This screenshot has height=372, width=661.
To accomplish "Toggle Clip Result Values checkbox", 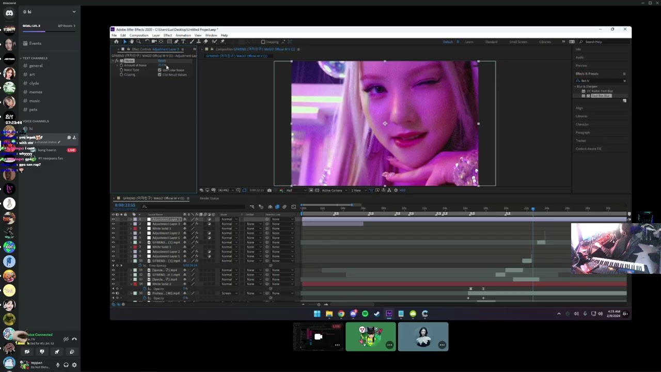I will pyautogui.click(x=160, y=74).
